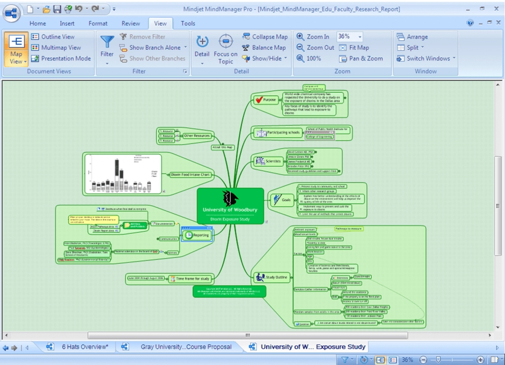
Task: Click the Dioxin Food Intake chart thumbnail
Action: tap(123, 174)
